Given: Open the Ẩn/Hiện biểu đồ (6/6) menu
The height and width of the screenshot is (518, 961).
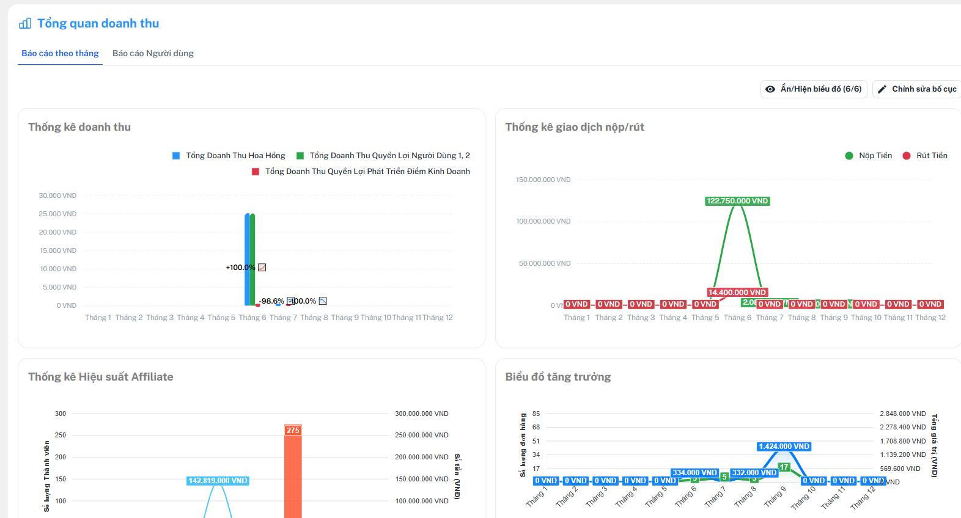Looking at the screenshot, I should click(x=814, y=89).
